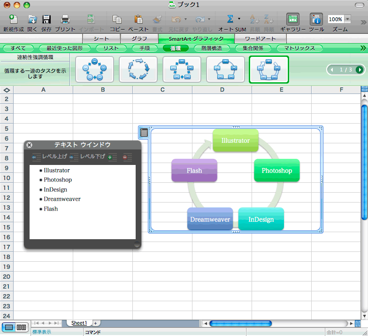Choose the rectangles-on-circle cycle thumbnail
This screenshot has height=336, width=368.
(225, 70)
